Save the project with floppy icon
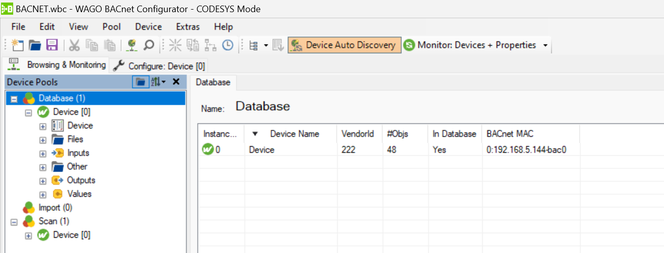Viewport: 664px width, 253px height. click(x=52, y=45)
